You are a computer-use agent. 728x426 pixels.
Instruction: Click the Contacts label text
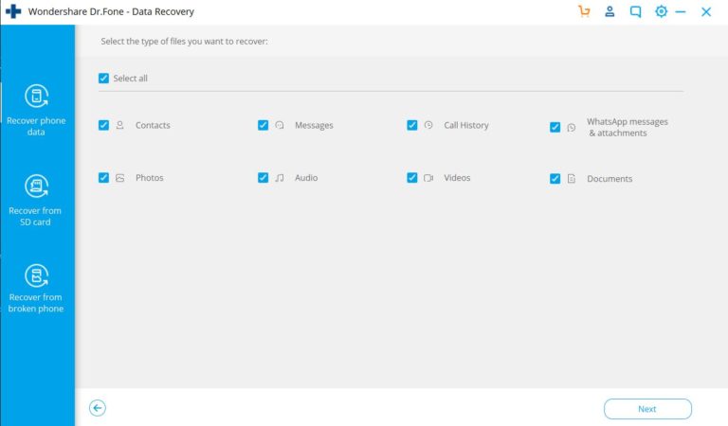tap(153, 125)
